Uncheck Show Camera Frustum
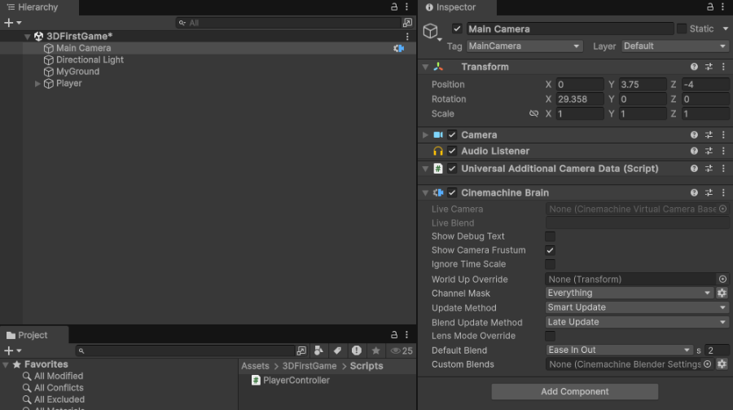 551,250
